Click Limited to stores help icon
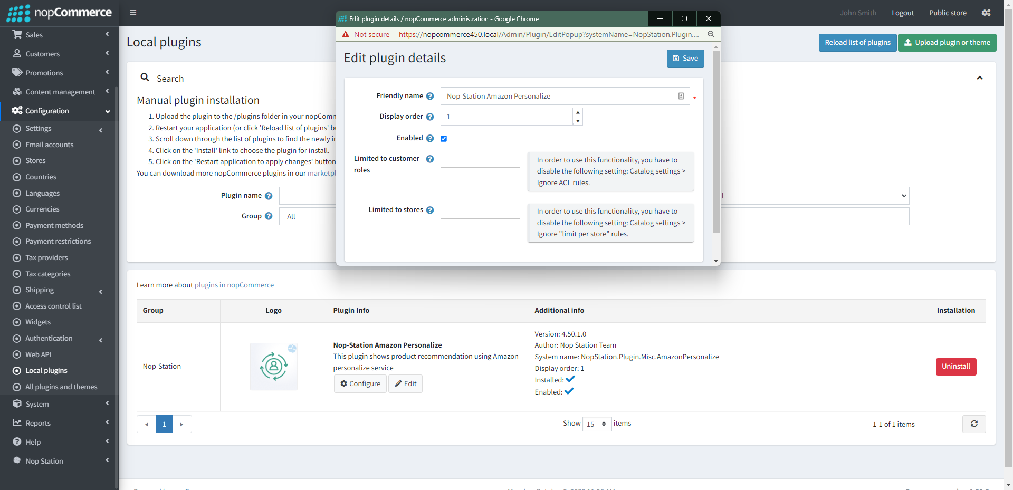Image resolution: width=1013 pixels, height=490 pixels. [x=430, y=210]
